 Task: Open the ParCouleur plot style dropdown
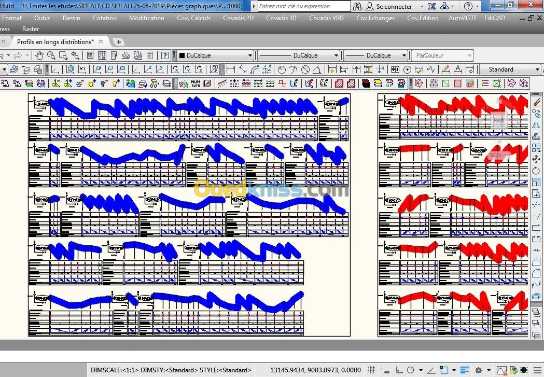442,55
